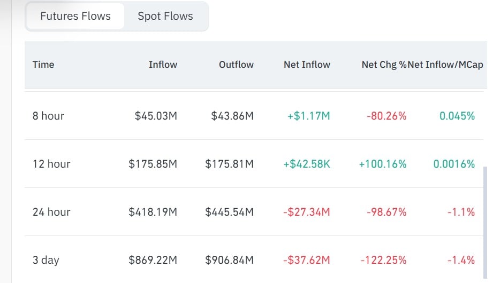This screenshot has height=283, width=493.
Task: Select the 3 day row label
Action: (x=46, y=260)
